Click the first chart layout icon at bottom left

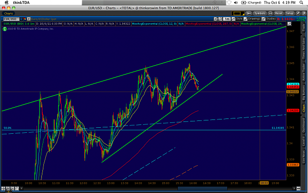pos(3,189)
